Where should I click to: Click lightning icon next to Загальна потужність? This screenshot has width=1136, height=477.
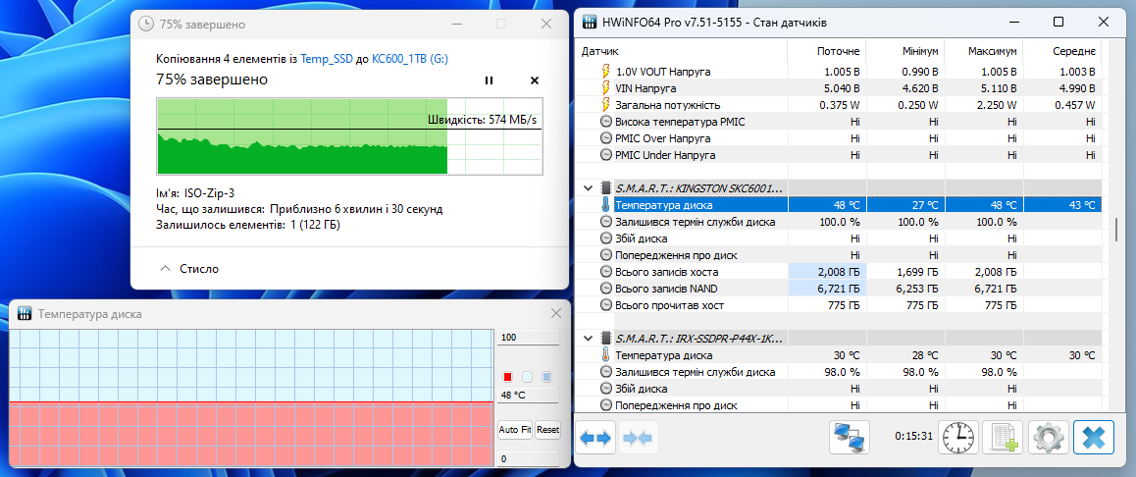[x=606, y=105]
